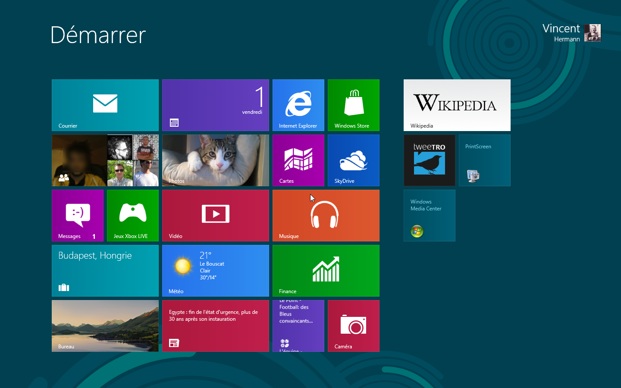Image resolution: width=621 pixels, height=388 pixels.
Task: Open the Finance app
Action: (x=326, y=270)
